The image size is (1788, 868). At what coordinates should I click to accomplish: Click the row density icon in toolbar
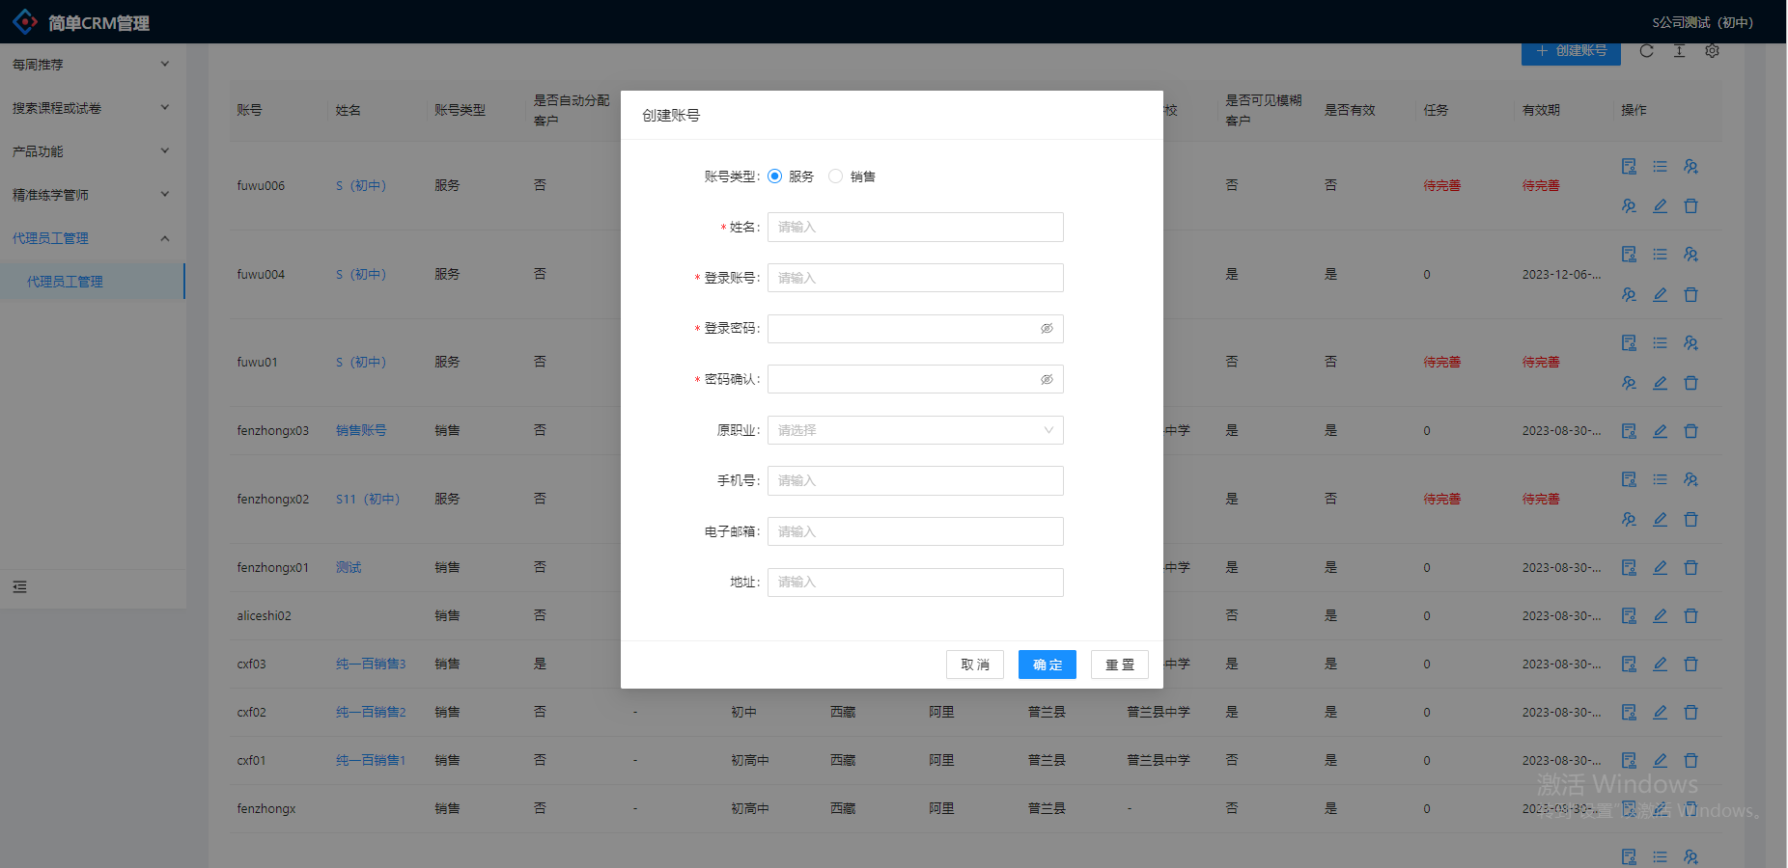[x=1679, y=51]
